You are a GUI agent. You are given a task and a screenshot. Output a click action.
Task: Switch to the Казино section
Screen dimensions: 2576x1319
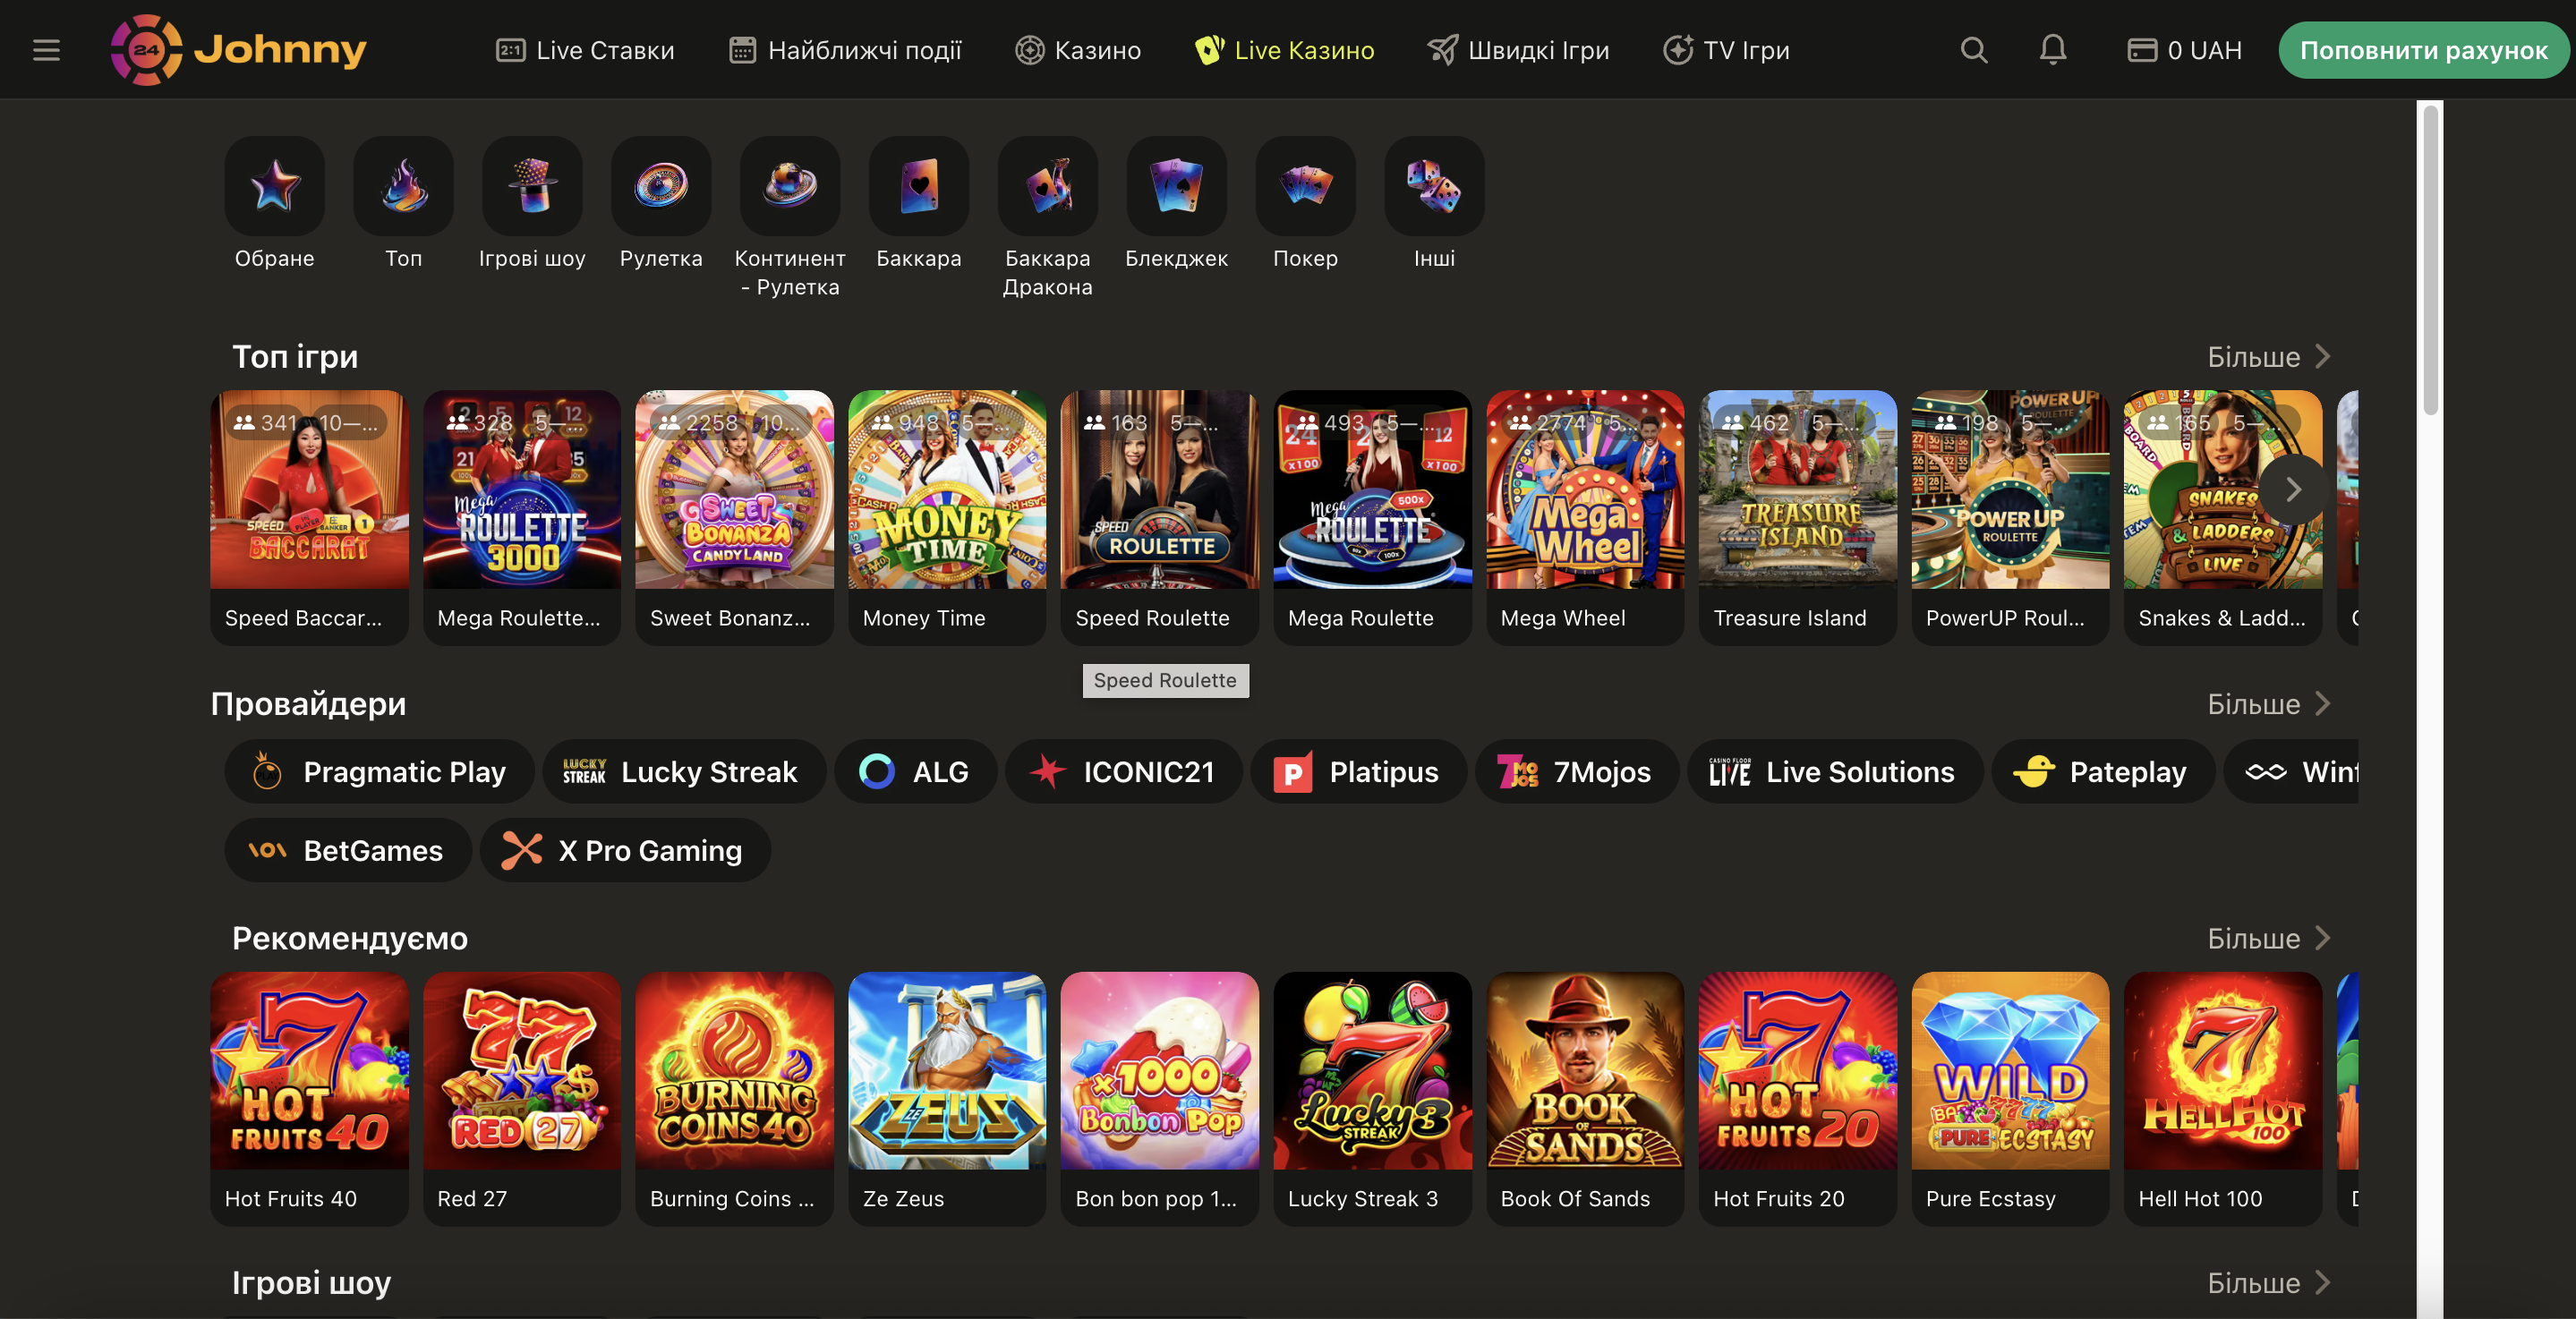coord(1078,49)
